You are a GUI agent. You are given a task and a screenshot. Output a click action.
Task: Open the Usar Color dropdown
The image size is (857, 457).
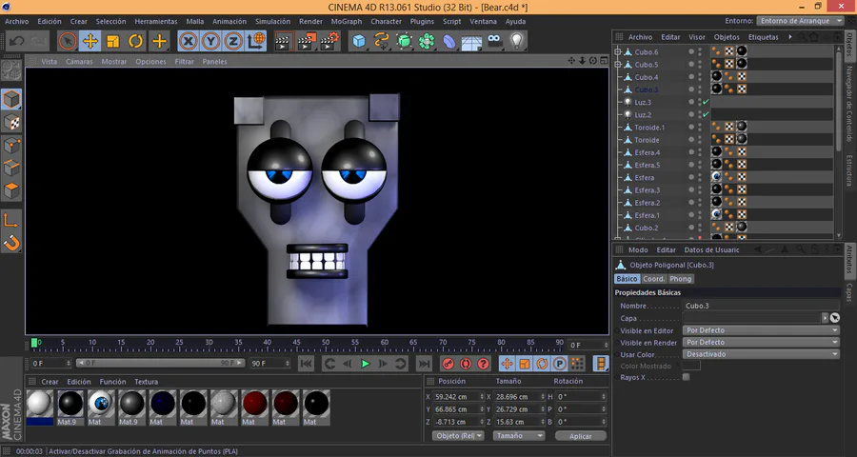click(x=761, y=354)
